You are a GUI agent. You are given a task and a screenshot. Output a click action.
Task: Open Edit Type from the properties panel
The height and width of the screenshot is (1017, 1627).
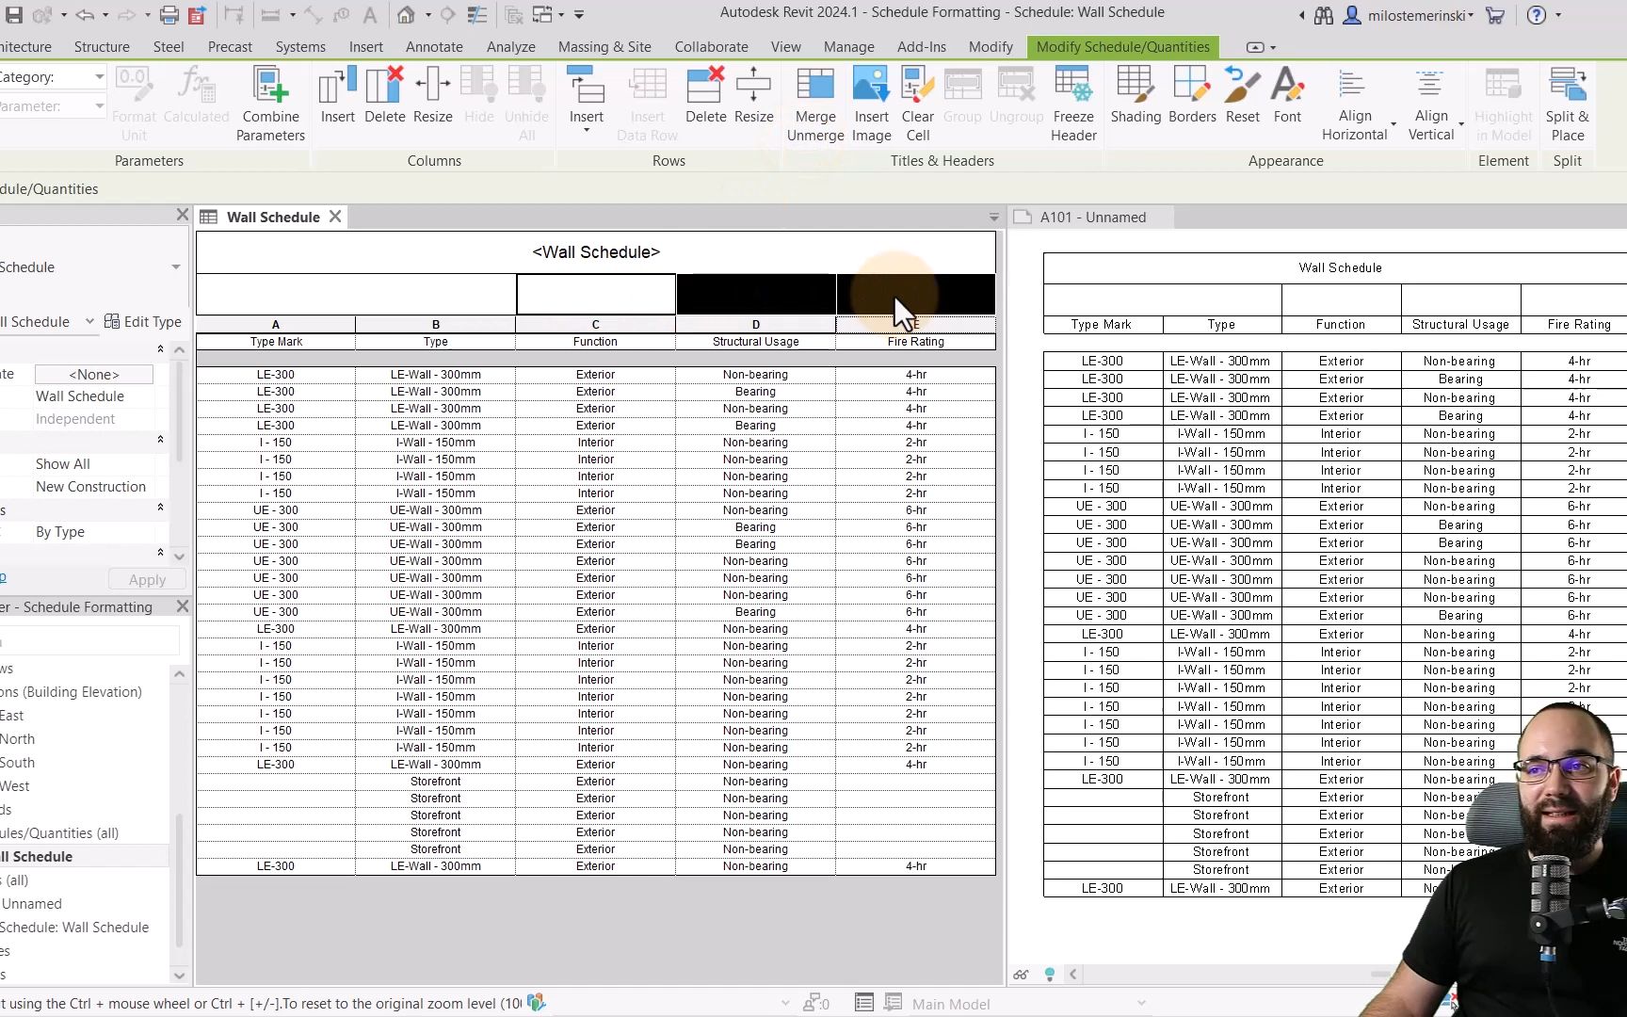pyautogui.click(x=143, y=321)
